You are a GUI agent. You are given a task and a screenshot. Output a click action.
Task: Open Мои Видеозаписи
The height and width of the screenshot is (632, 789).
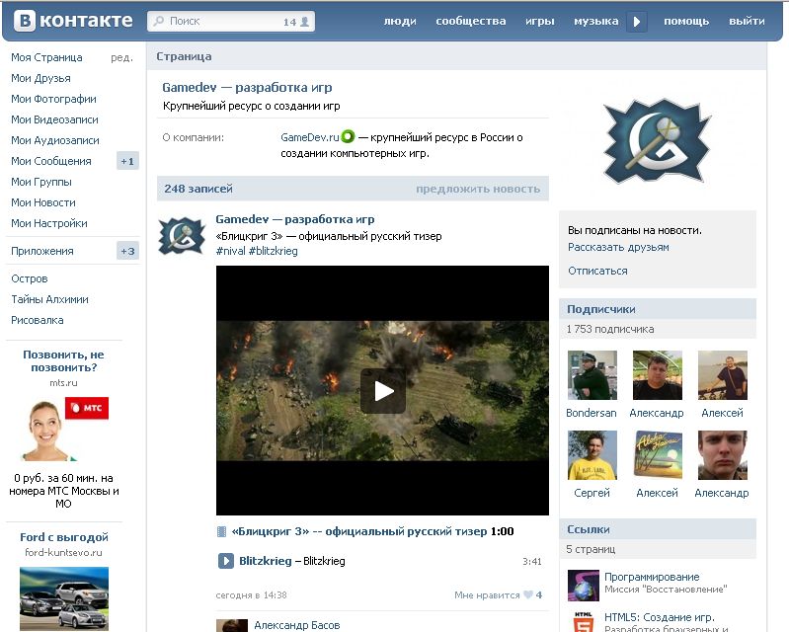54,119
